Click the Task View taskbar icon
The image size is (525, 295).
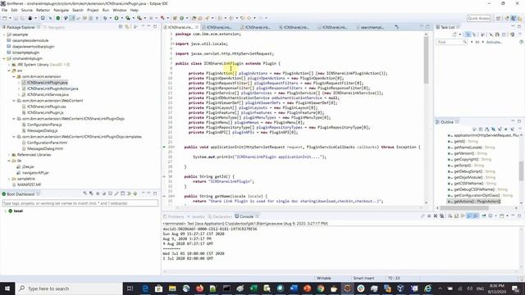[x=130, y=288]
